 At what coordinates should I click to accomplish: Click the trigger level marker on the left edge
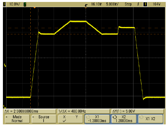[5, 65]
